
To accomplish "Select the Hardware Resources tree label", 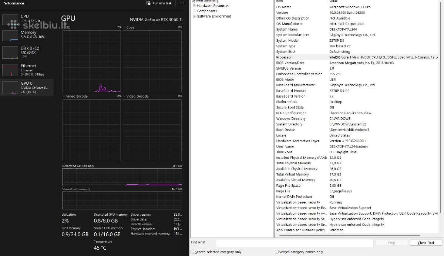I will click(213, 6).
